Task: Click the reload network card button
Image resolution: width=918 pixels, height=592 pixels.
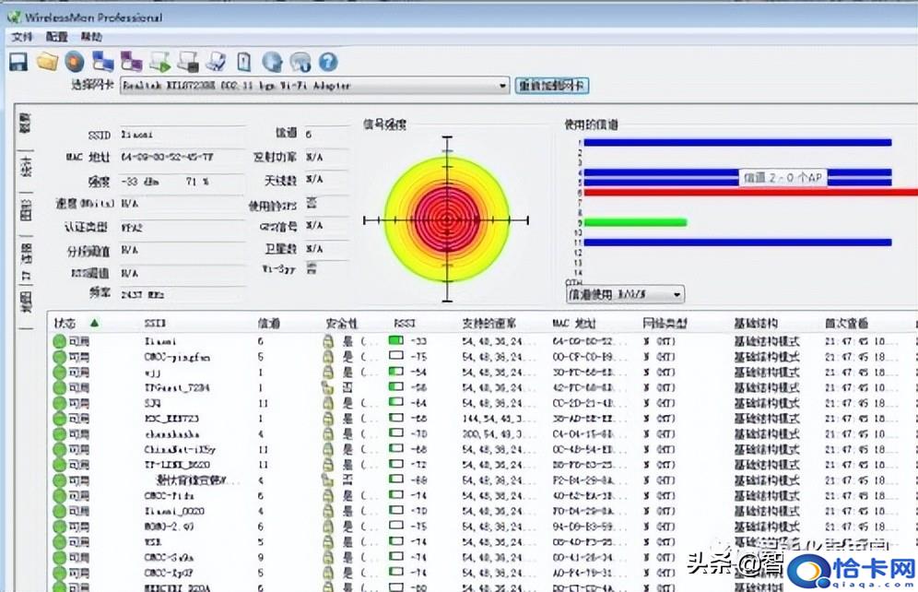Action: click(x=551, y=86)
